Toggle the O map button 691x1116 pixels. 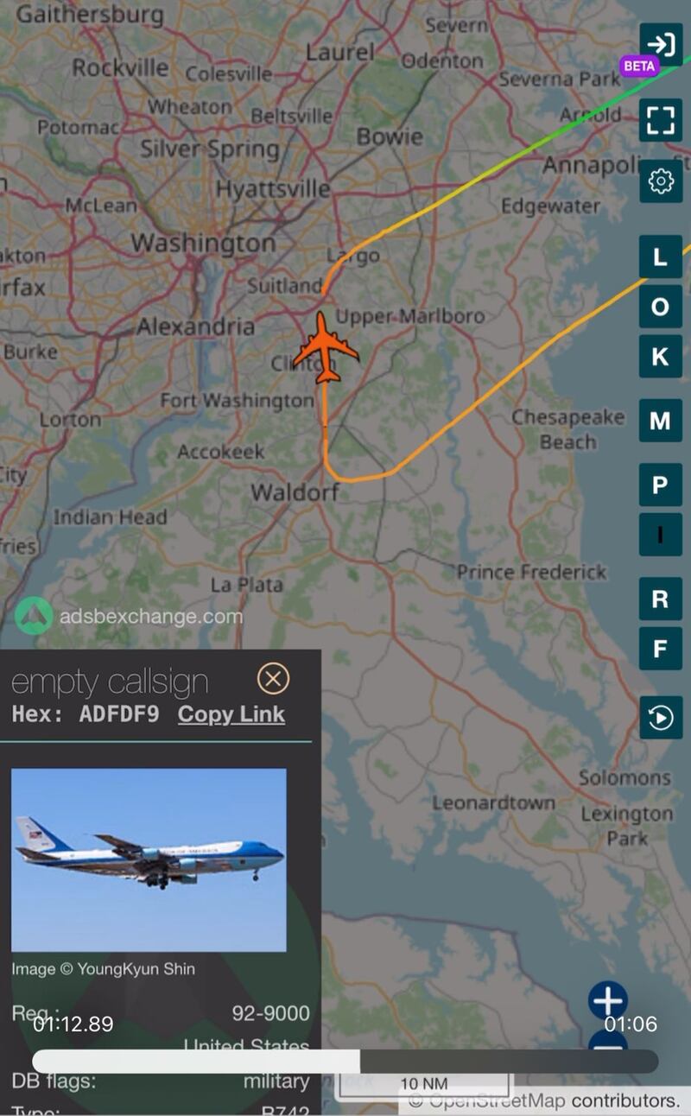[x=661, y=307]
